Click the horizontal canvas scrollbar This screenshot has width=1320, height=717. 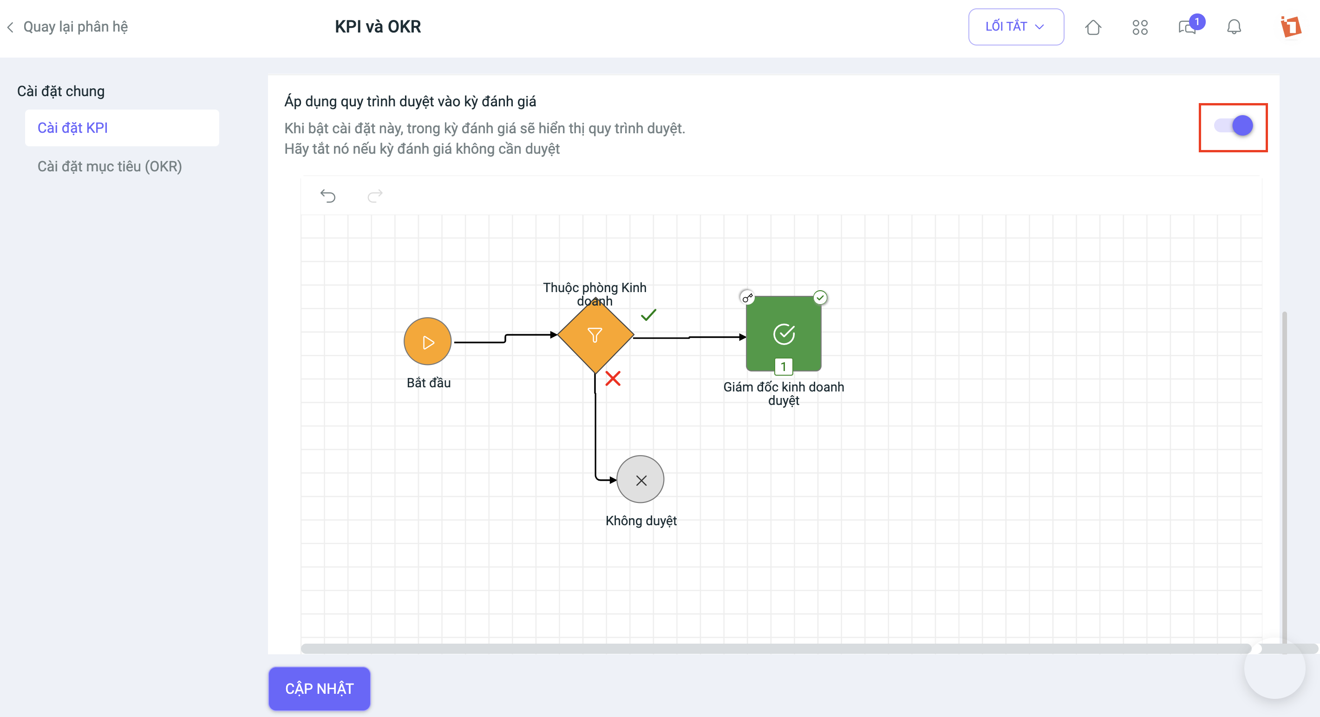point(776,649)
